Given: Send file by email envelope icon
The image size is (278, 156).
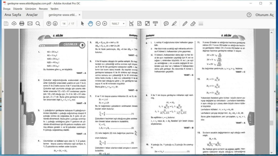Looking at the screenshot, I should (x=30, y=23).
